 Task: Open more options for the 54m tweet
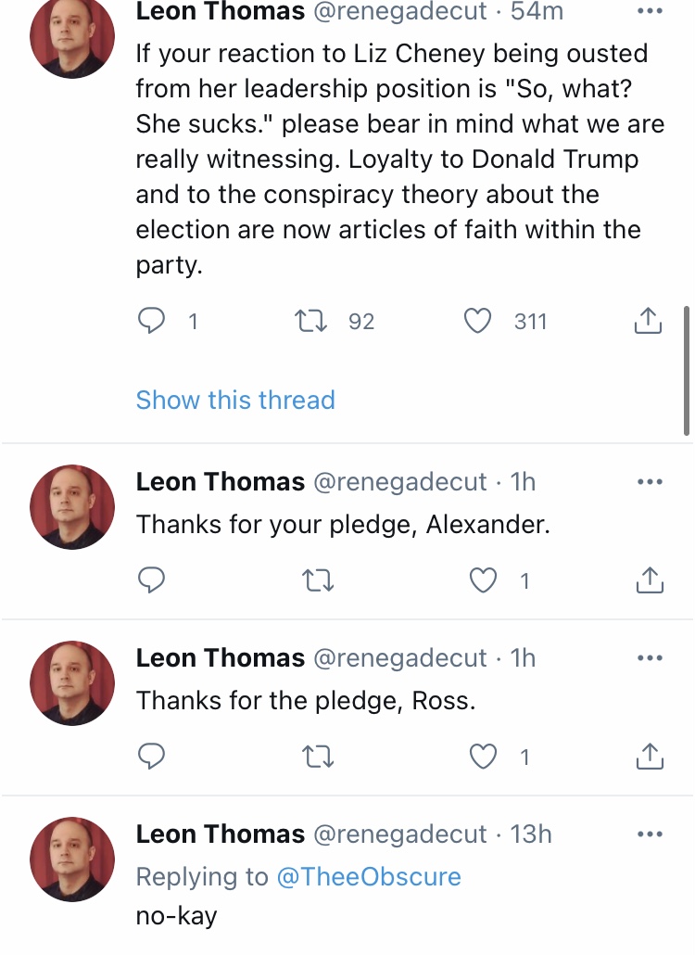tap(650, 11)
